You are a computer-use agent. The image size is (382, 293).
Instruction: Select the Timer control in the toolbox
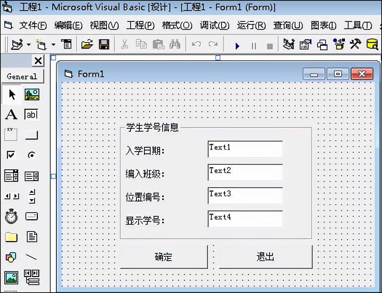click(x=11, y=216)
